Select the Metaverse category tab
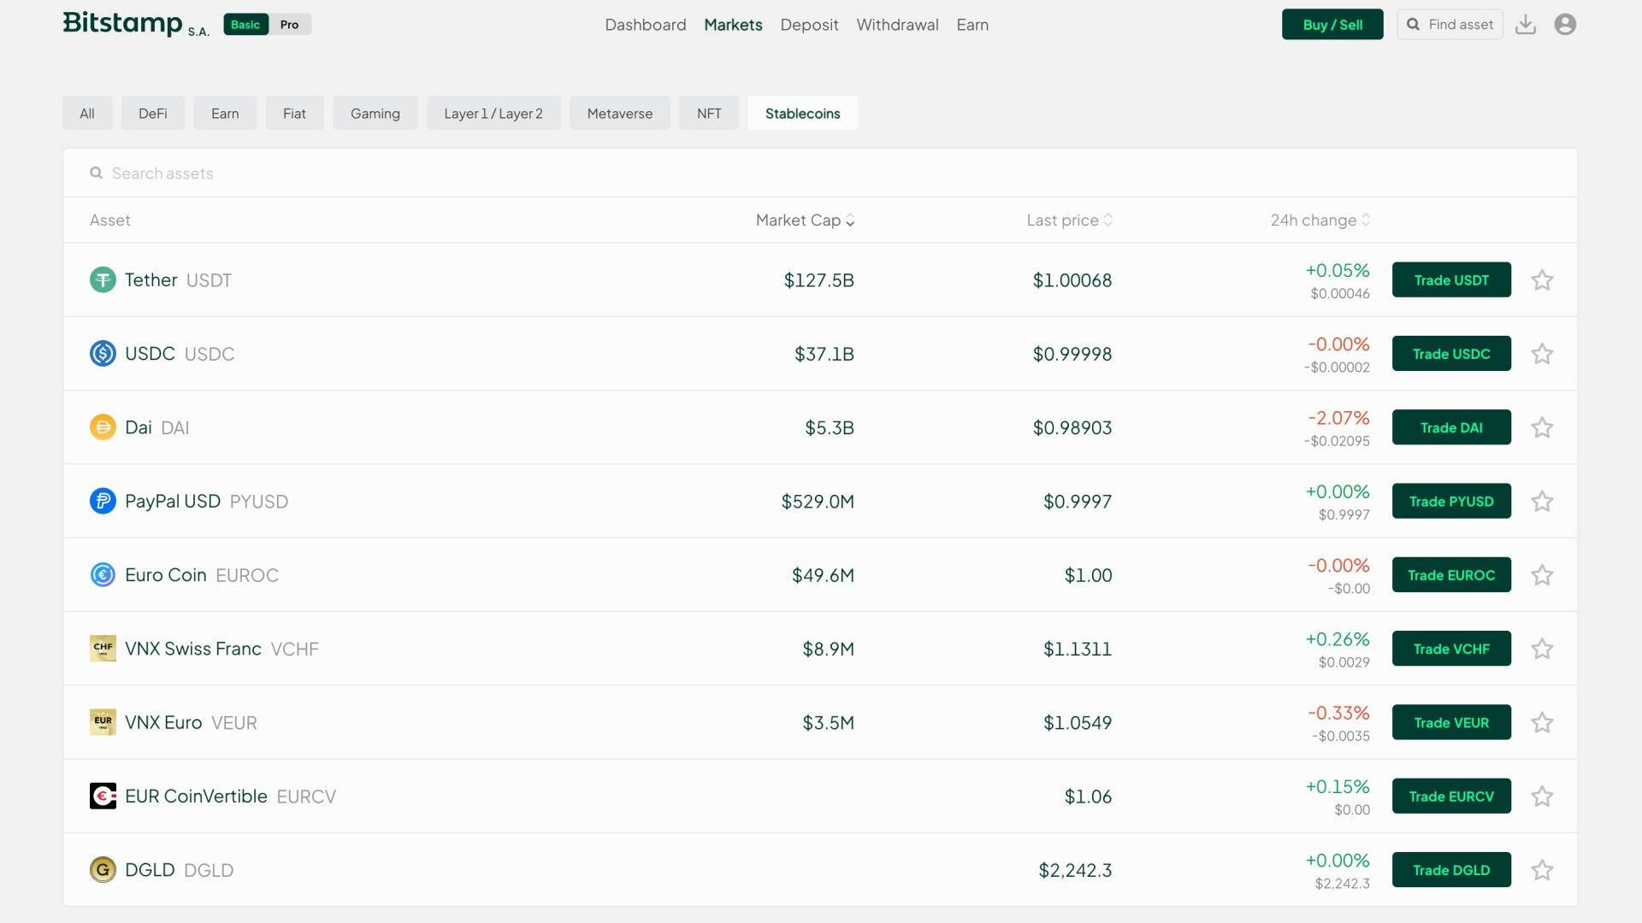Screen dimensions: 1642x923 [x=620, y=113]
